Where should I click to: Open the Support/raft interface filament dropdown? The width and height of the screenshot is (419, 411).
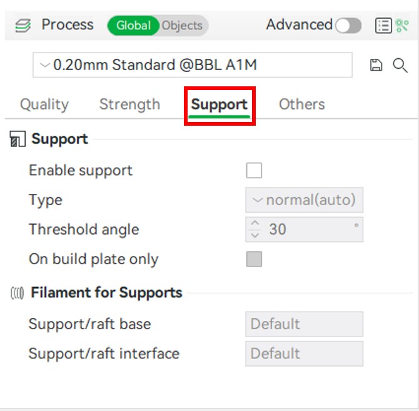[x=304, y=353]
